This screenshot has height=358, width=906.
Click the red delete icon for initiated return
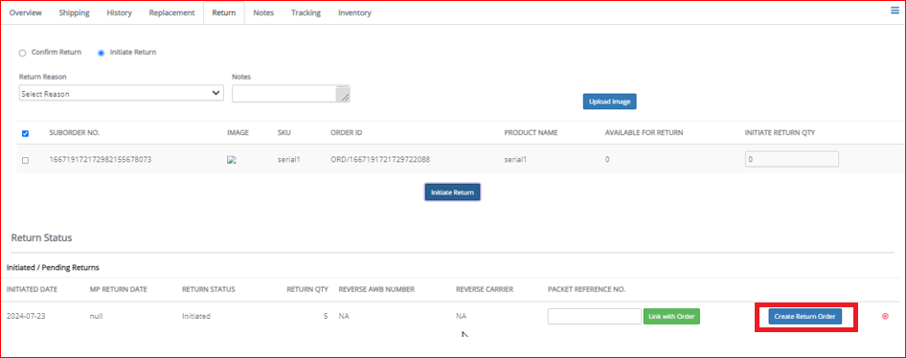(885, 317)
